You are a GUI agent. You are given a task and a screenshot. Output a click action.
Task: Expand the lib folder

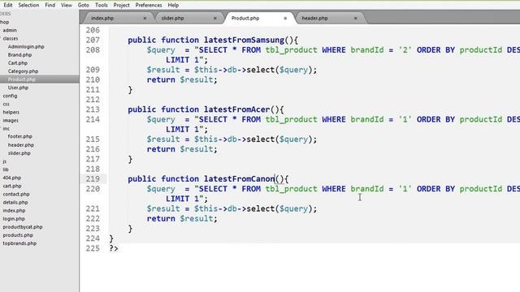tap(6, 170)
